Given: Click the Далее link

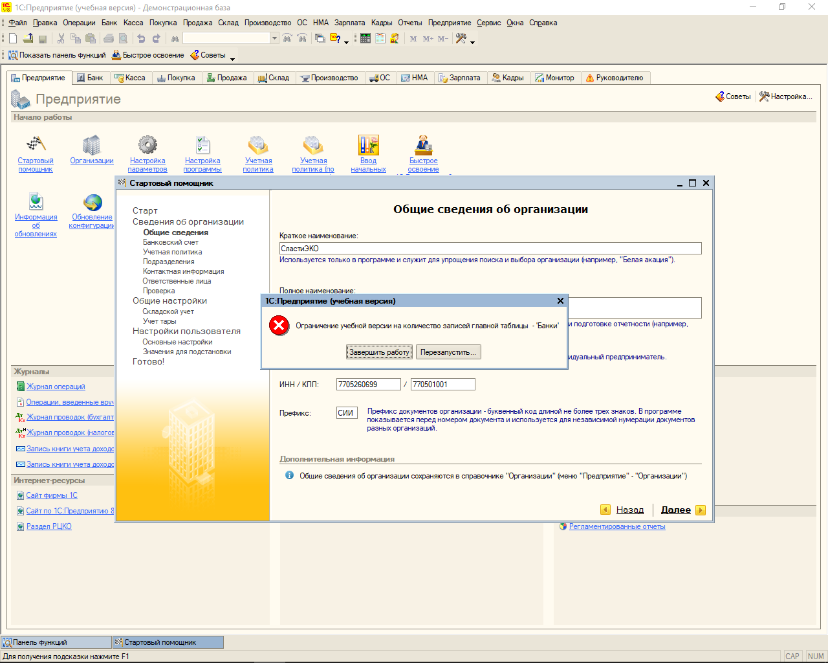Looking at the screenshot, I should click(x=676, y=510).
